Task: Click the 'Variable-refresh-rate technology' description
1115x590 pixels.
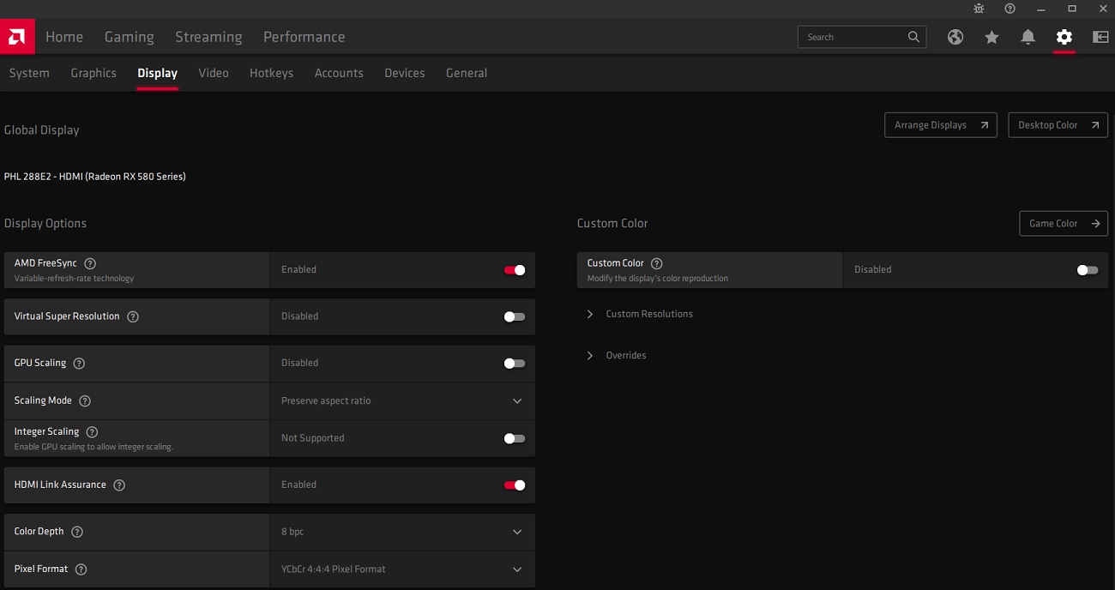Action: click(x=75, y=279)
